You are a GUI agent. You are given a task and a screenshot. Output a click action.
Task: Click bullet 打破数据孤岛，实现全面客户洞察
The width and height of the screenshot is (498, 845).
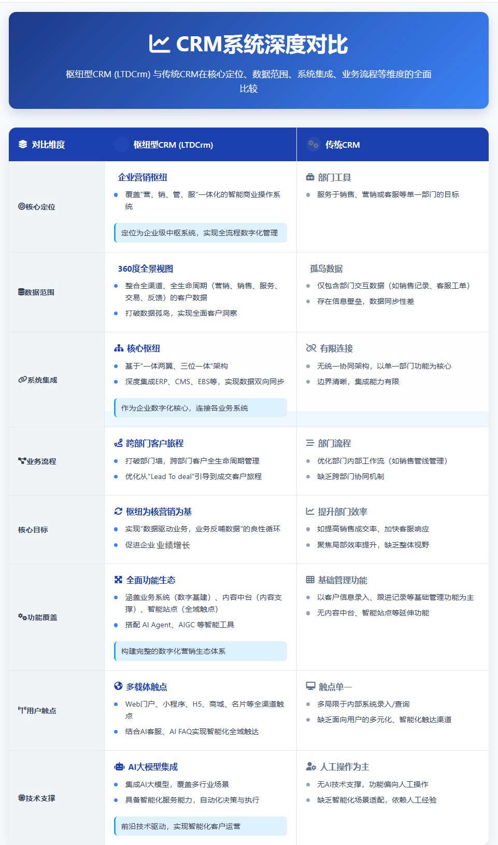pos(181,313)
